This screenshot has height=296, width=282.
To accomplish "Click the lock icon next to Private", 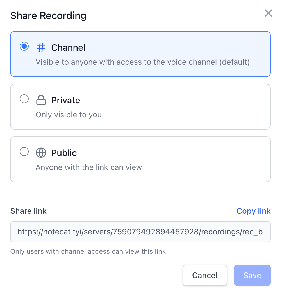I will [41, 100].
